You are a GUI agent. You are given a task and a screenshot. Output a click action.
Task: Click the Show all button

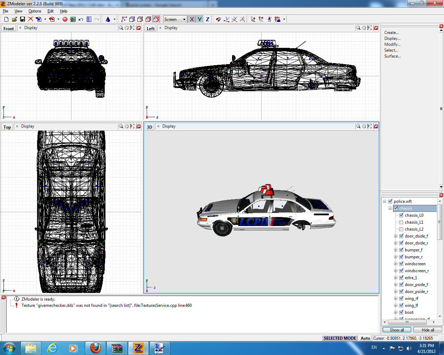coord(397,330)
